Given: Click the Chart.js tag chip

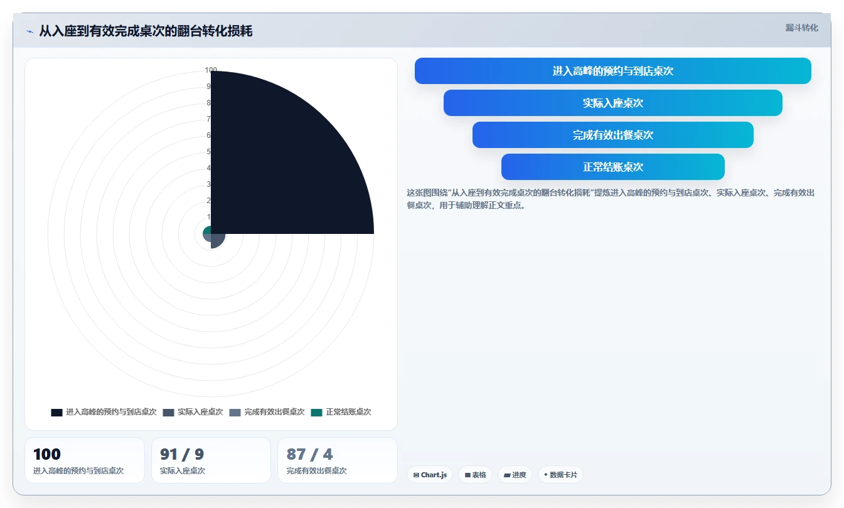Looking at the screenshot, I should (430, 475).
